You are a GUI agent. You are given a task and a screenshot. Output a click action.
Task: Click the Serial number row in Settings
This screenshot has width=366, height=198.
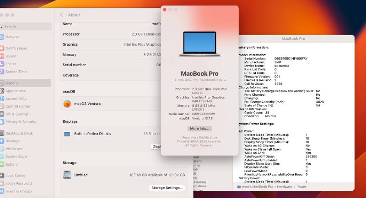pos(110,65)
